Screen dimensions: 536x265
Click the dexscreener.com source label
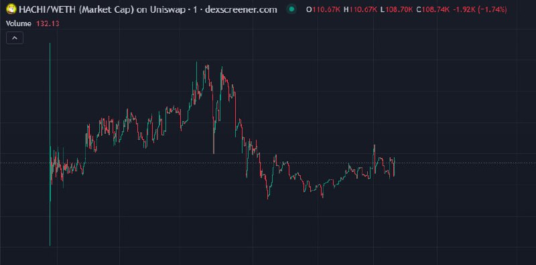241,9
